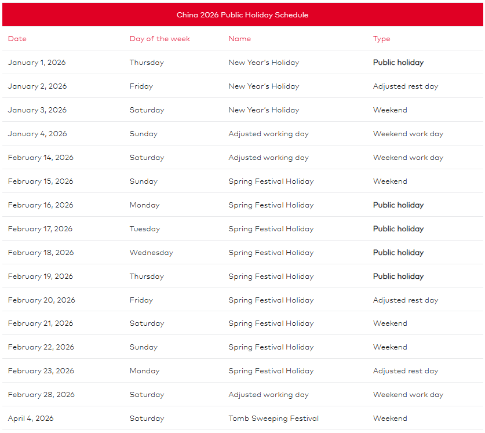
Task: Select the 'February 23, 2026' date cell
Action: [x=41, y=371]
